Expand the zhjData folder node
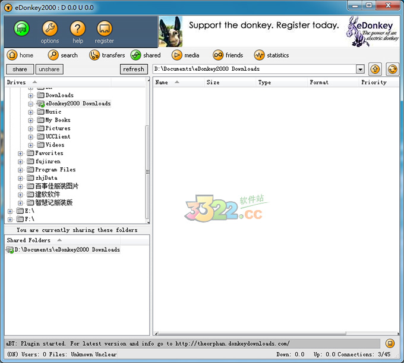 [20, 179]
